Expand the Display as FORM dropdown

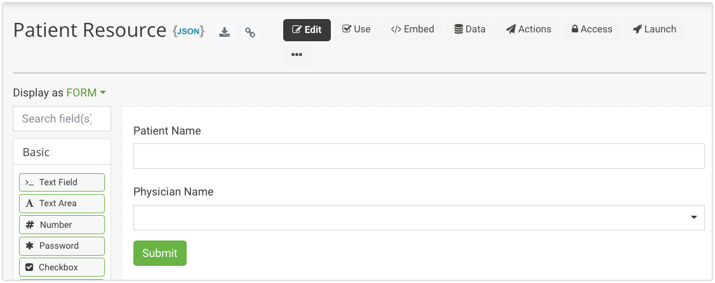(86, 93)
